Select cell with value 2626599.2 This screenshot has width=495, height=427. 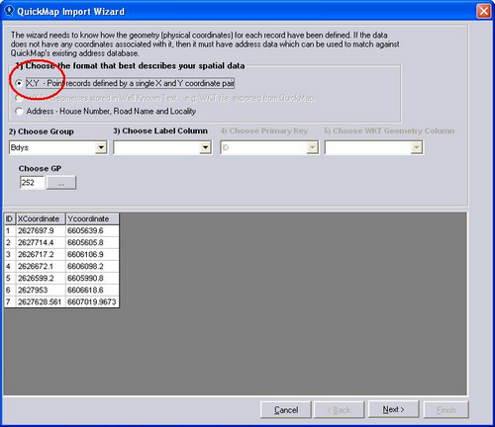click(41, 278)
